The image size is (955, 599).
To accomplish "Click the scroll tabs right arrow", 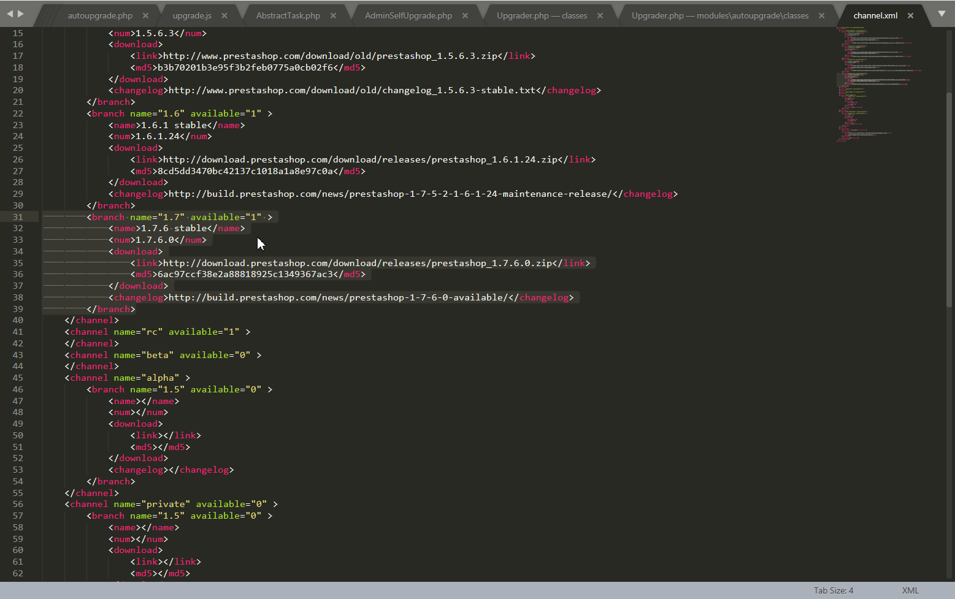I will [21, 13].
